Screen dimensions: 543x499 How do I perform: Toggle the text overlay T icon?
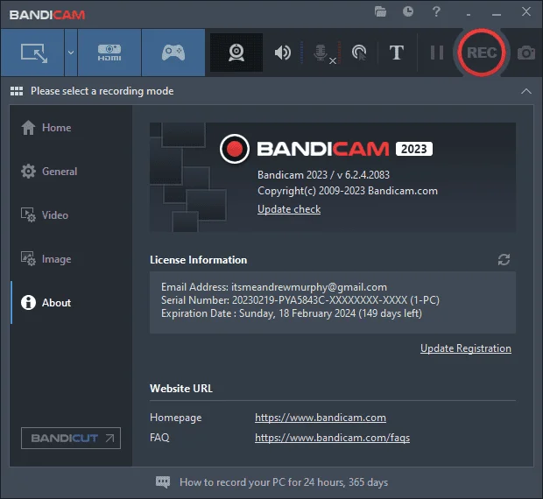(x=397, y=53)
